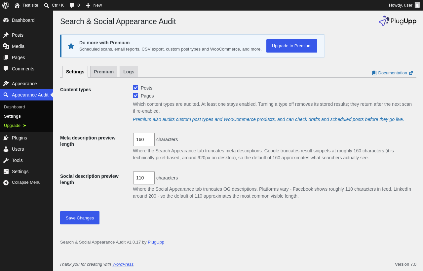423x271 pixels.
Task: Click the star icon in Premium banner
Action: [71, 46]
